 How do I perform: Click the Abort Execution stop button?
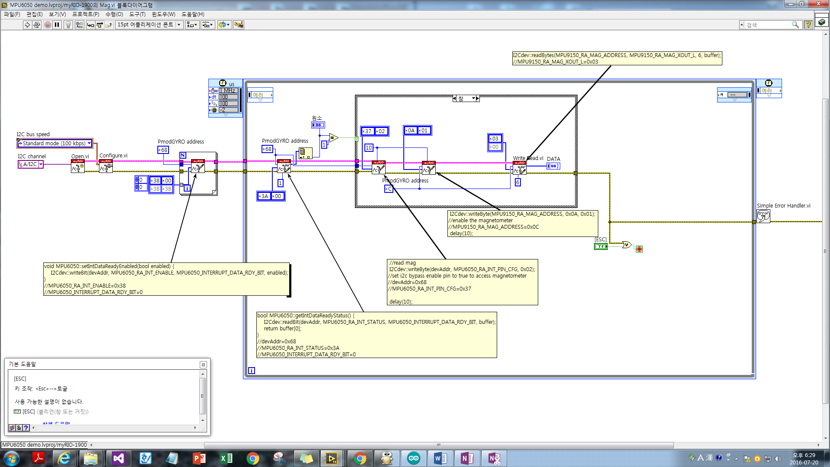tap(48, 25)
